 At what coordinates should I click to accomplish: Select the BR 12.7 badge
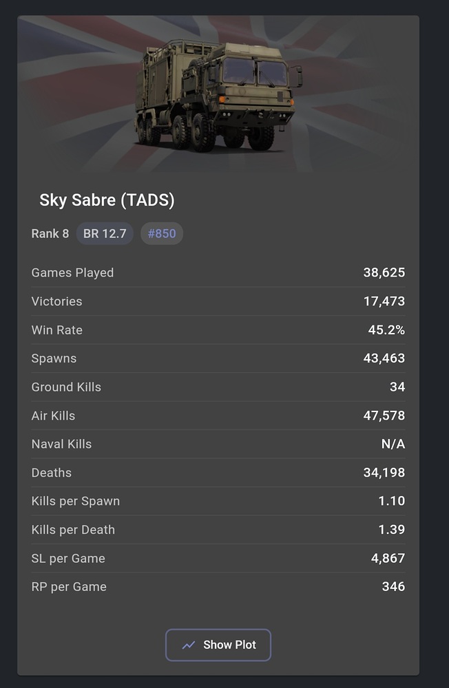click(105, 233)
